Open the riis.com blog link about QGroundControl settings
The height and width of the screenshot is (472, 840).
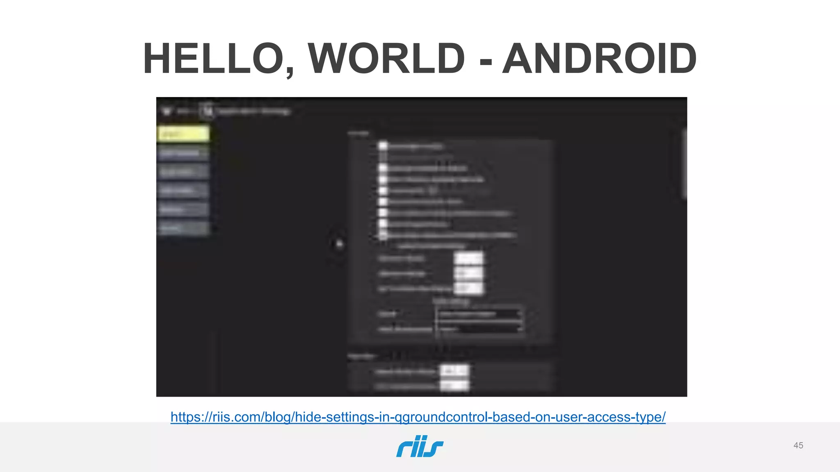point(418,417)
